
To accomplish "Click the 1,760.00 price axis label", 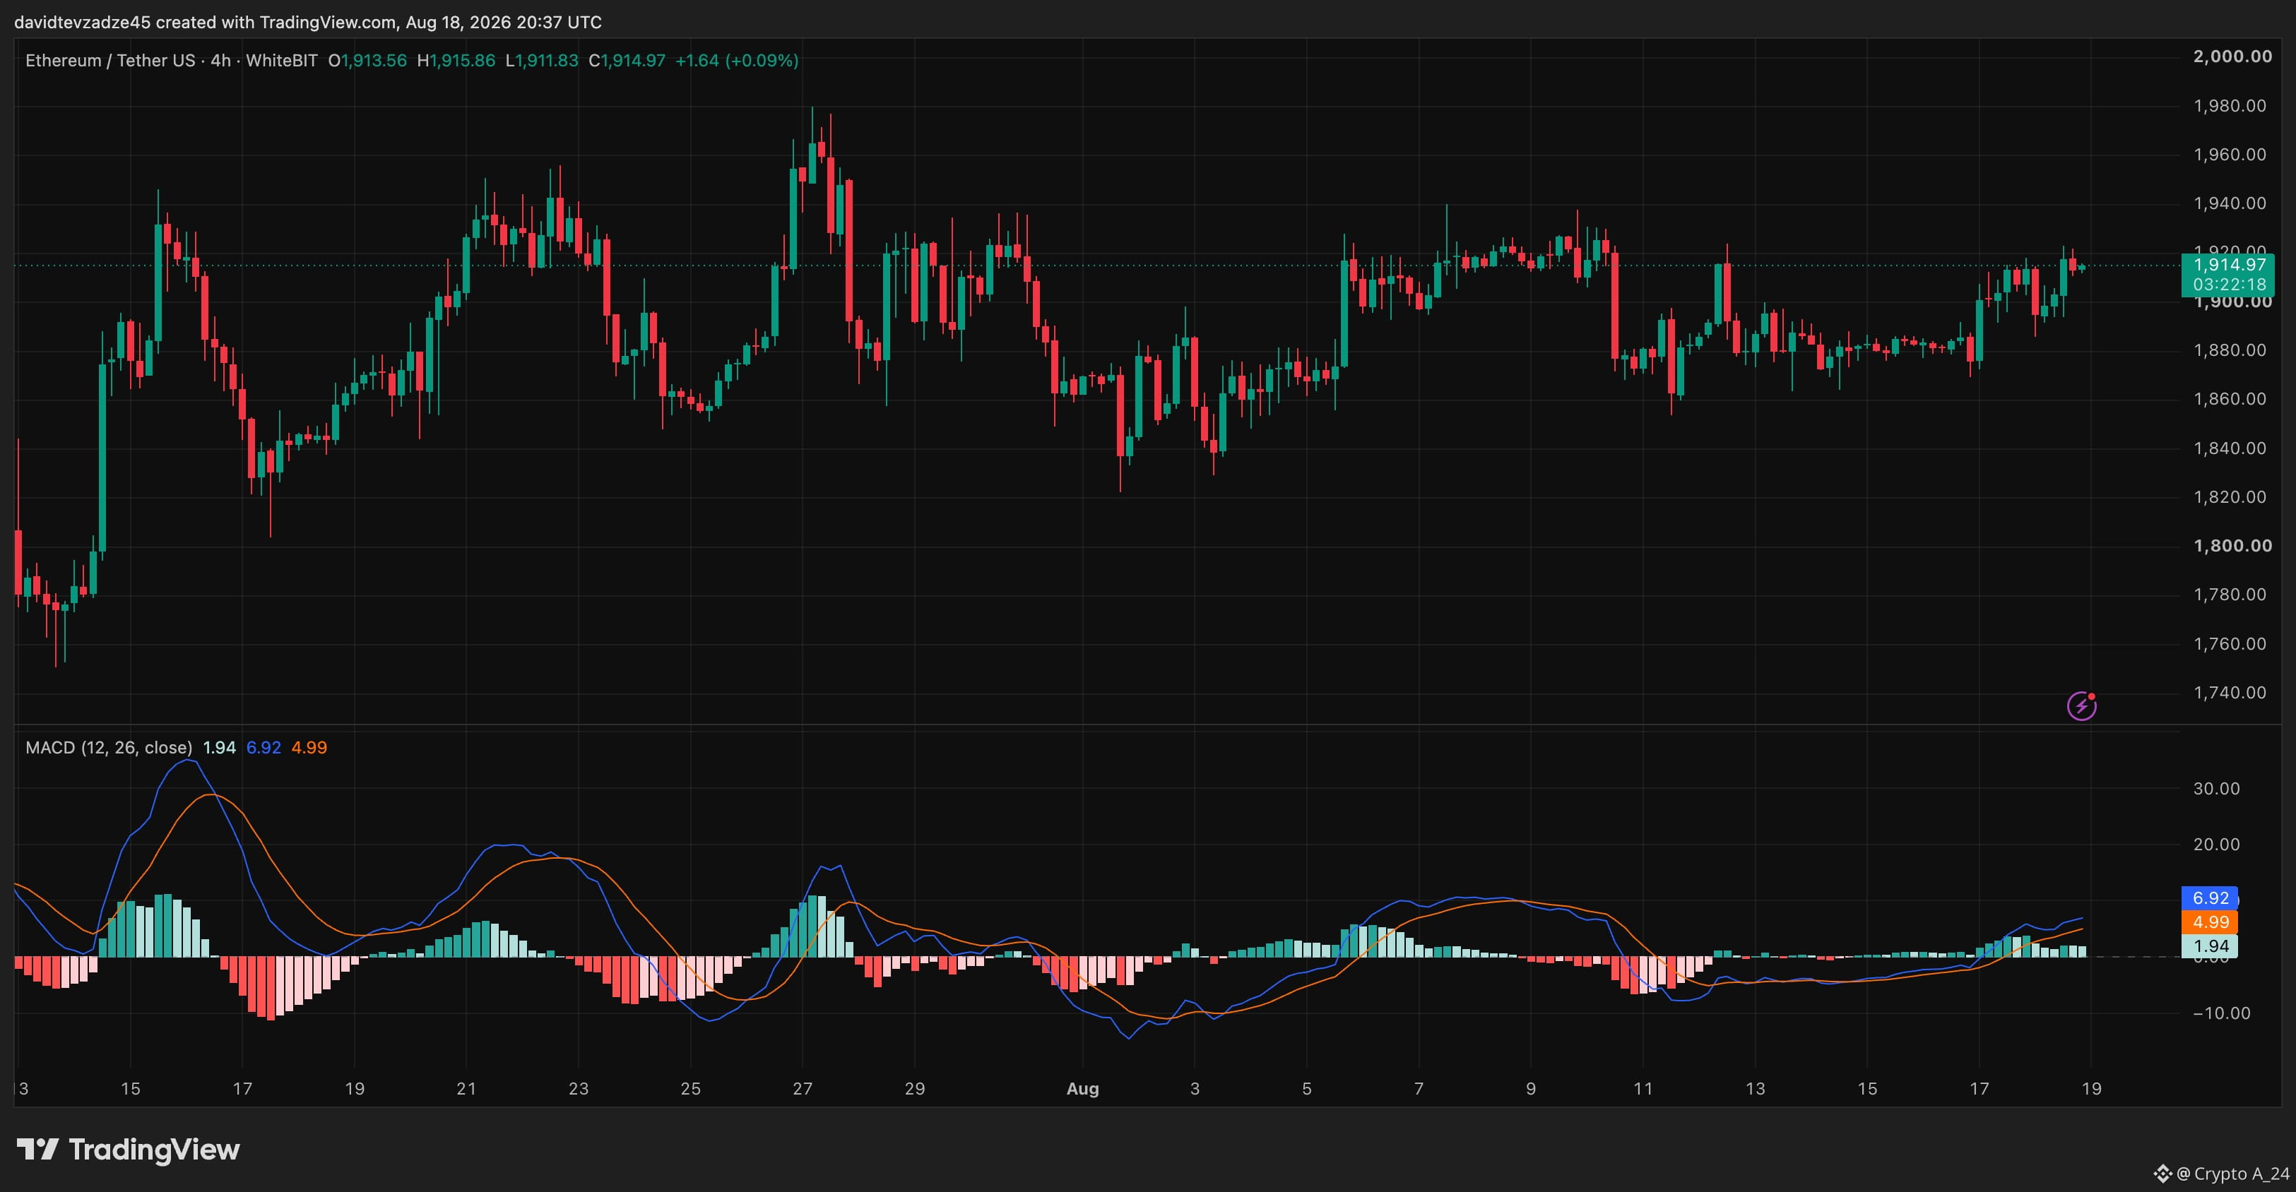I will click(2229, 643).
